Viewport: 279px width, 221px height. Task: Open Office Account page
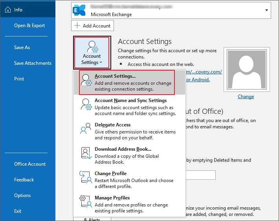pyautogui.click(x=30, y=164)
